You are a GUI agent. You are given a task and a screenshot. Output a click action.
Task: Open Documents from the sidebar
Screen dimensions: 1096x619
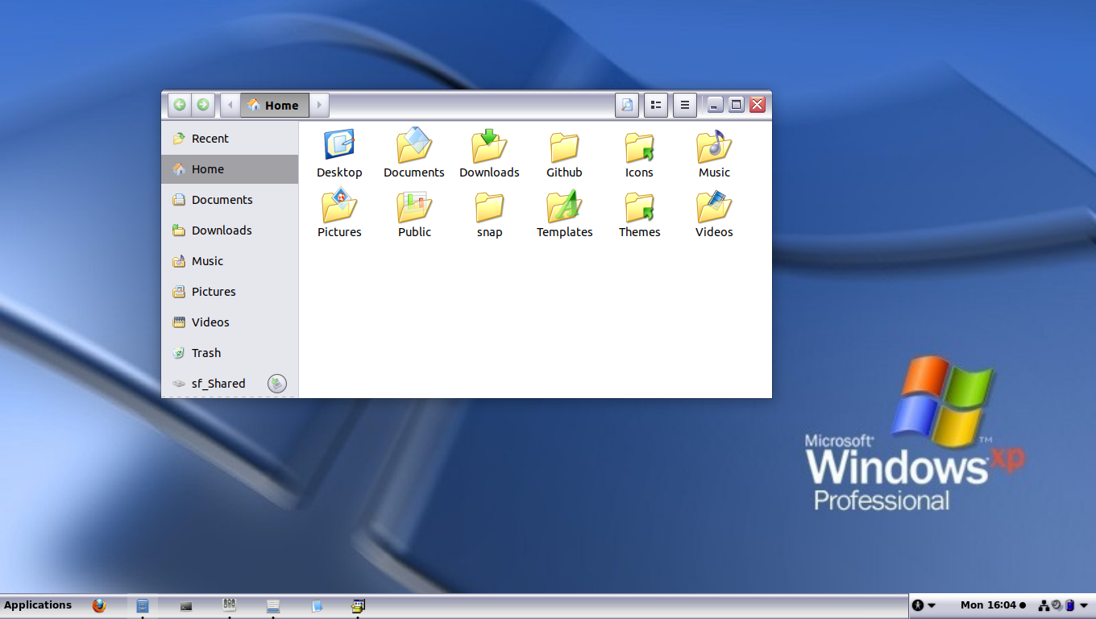(x=230, y=200)
